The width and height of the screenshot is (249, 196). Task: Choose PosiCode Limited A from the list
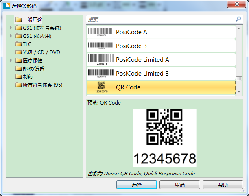161,59
